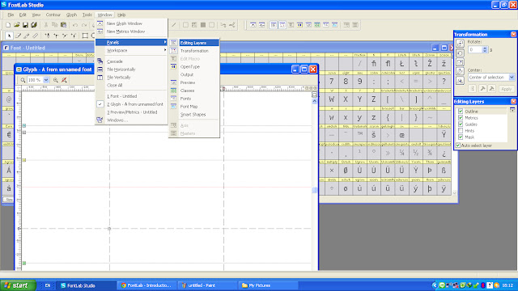The width and height of the screenshot is (518, 291).
Task: Click the magnifier zoom icon beside 100 %
Action: tap(23, 80)
